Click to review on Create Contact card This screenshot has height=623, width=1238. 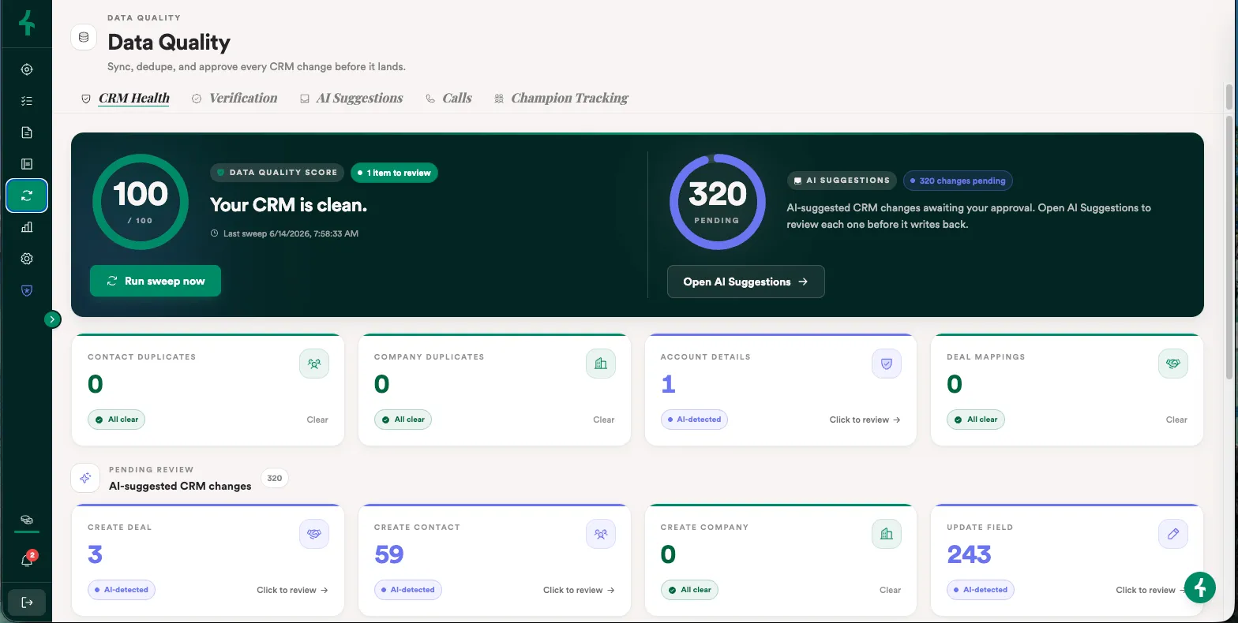point(579,590)
